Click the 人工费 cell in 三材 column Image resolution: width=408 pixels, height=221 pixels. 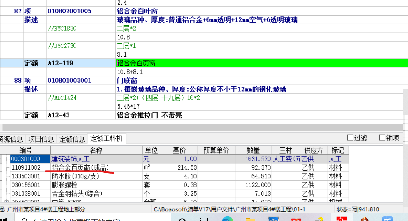tap(286, 159)
